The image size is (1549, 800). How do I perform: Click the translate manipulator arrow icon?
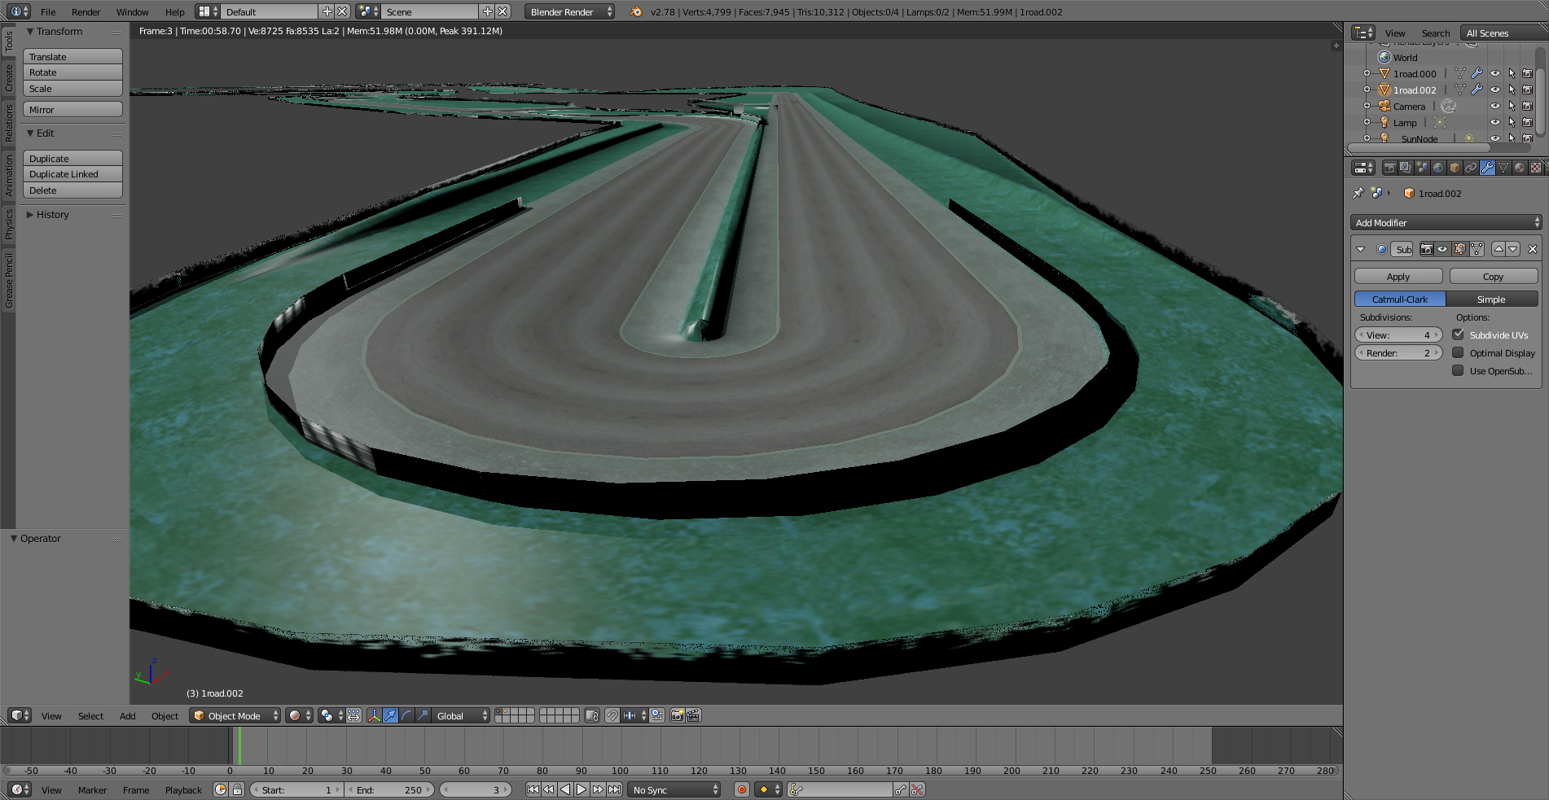point(390,715)
